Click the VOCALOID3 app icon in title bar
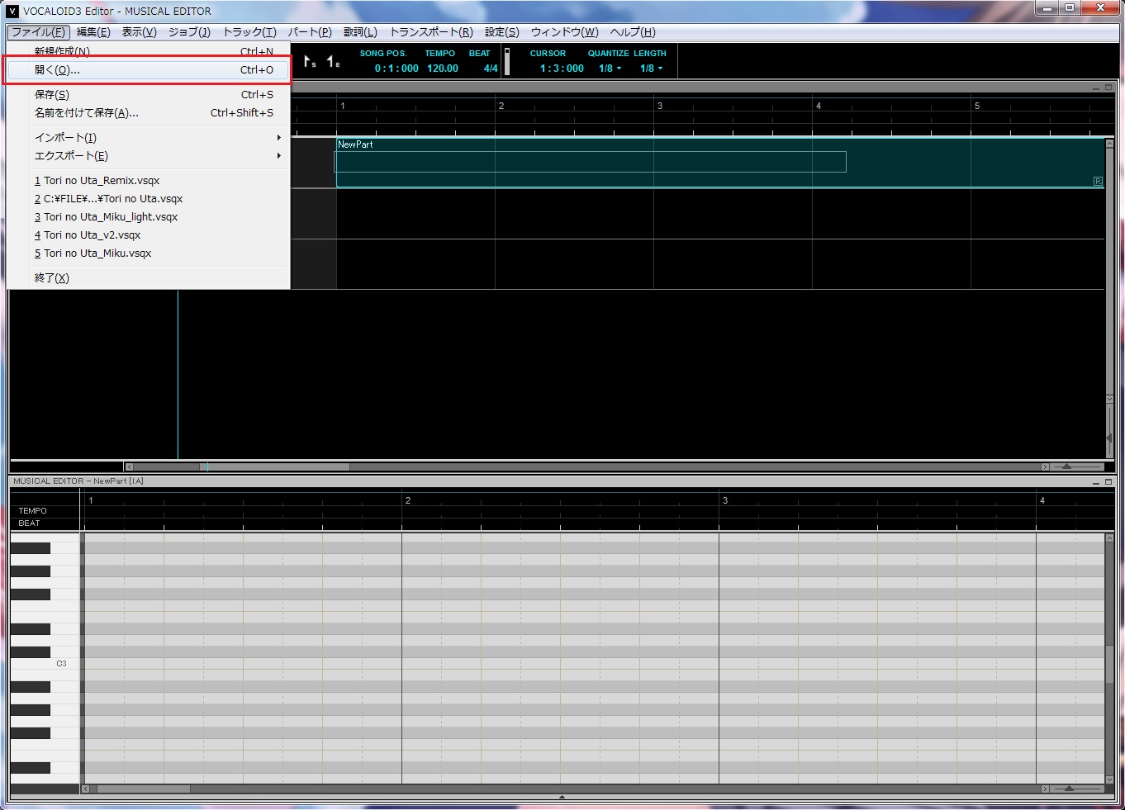The height and width of the screenshot is (810, 1125). coord(12,11)
